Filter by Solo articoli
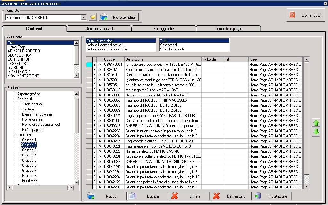This screenshot has width=328, height=205. 194,45
